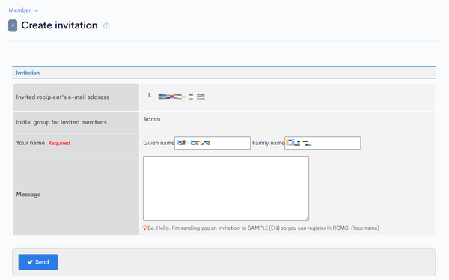449x280 pixels.
Task: Click the Send button
Action: click(x=38, y=262)
